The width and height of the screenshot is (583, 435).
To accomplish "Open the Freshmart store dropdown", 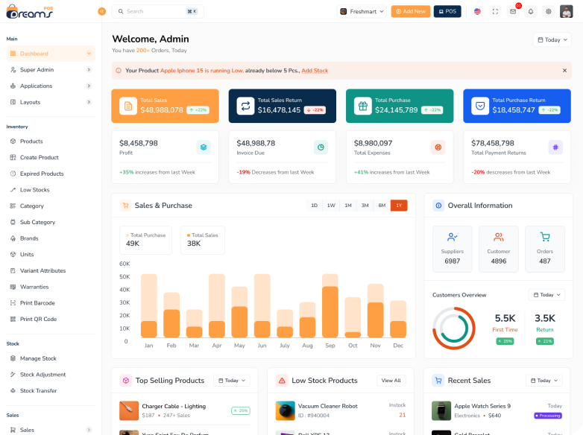I will 362,11.
